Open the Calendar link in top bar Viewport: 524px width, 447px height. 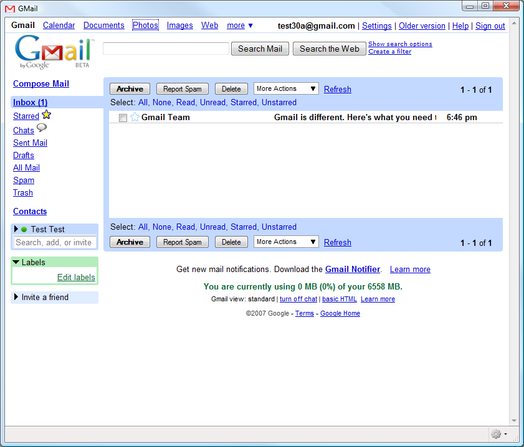tap(59, 26)
